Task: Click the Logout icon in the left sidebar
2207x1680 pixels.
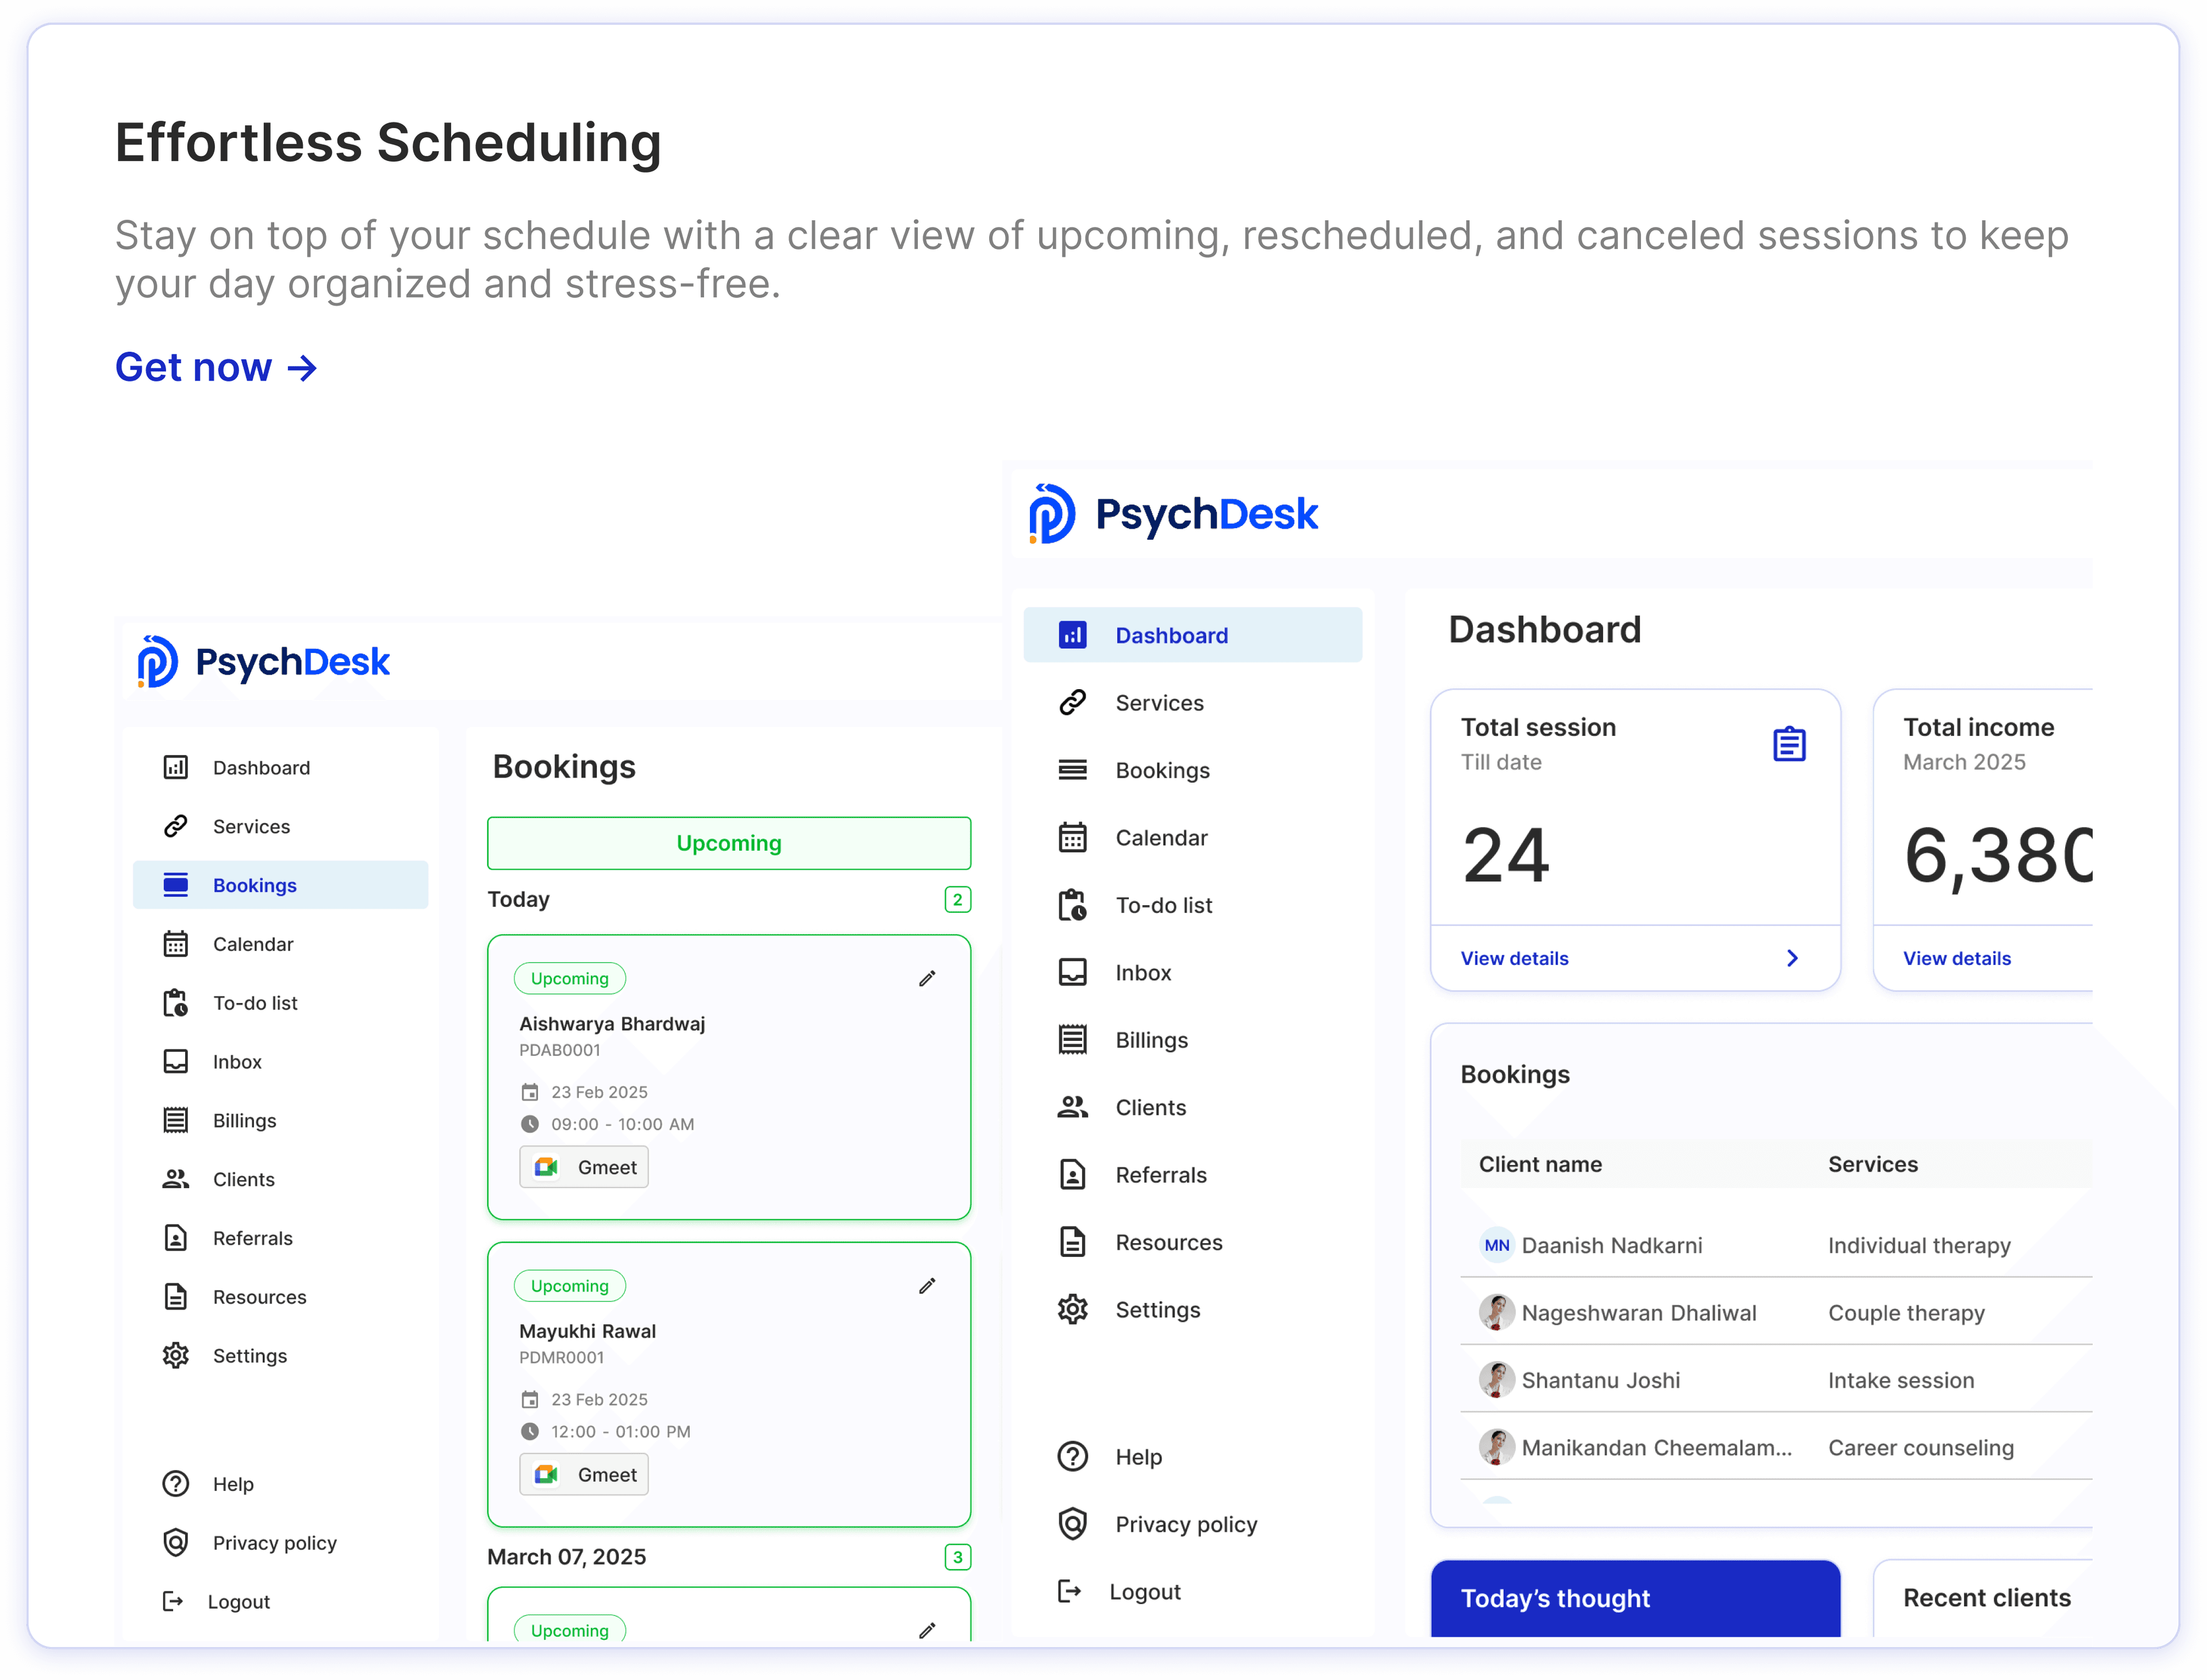Action: (173, 1601)
